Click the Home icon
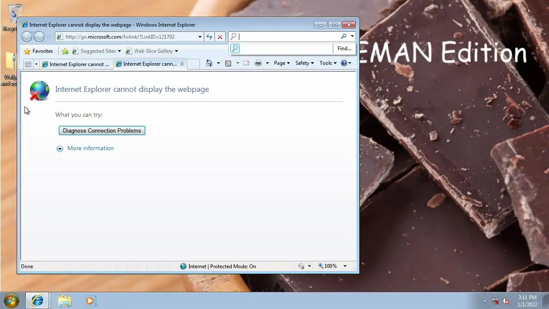The width and height of the screenshot is (549, 309). [209, 63]
